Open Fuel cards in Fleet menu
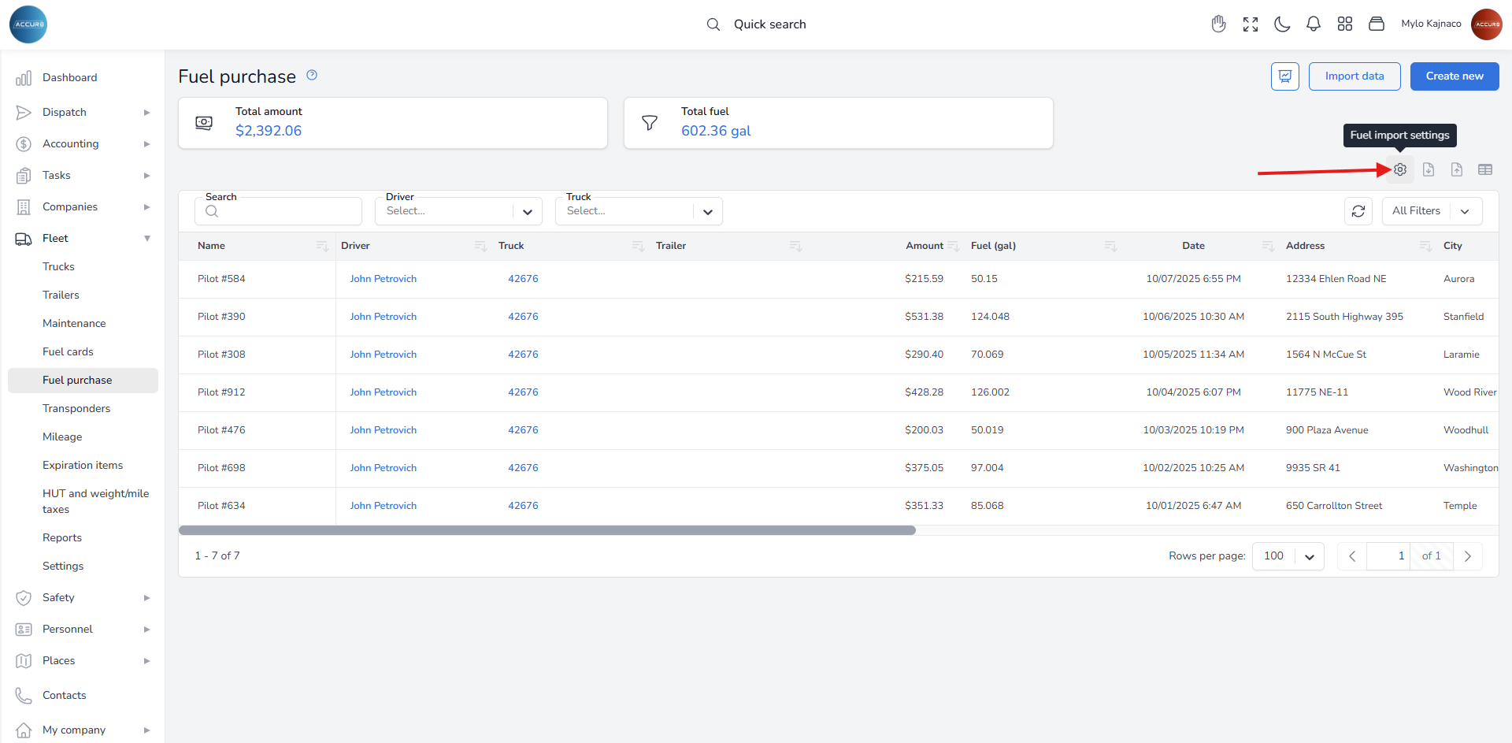The width and height of the screenshot is (1512, 743). coord(68,351)
